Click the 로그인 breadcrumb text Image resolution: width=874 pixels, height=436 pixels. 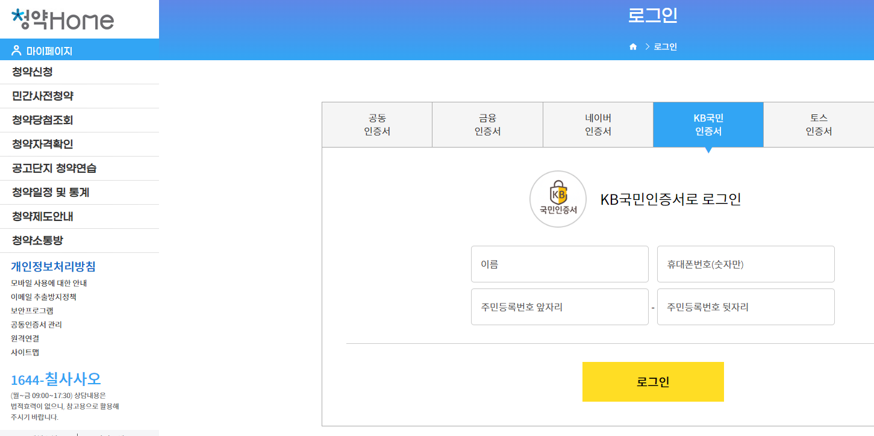665,47
